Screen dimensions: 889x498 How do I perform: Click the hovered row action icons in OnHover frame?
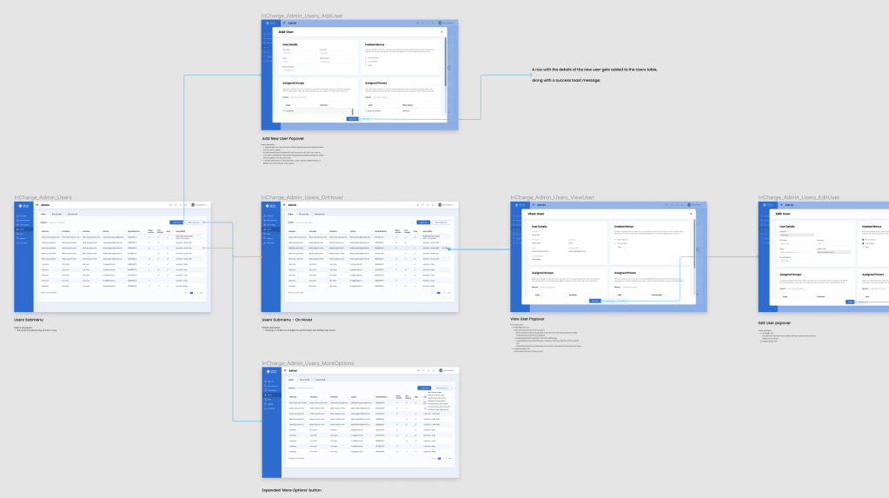pos(445,248)
